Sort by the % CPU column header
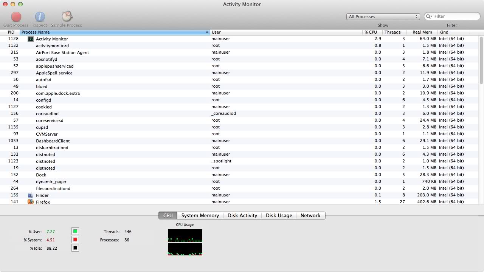 [372, 32]
